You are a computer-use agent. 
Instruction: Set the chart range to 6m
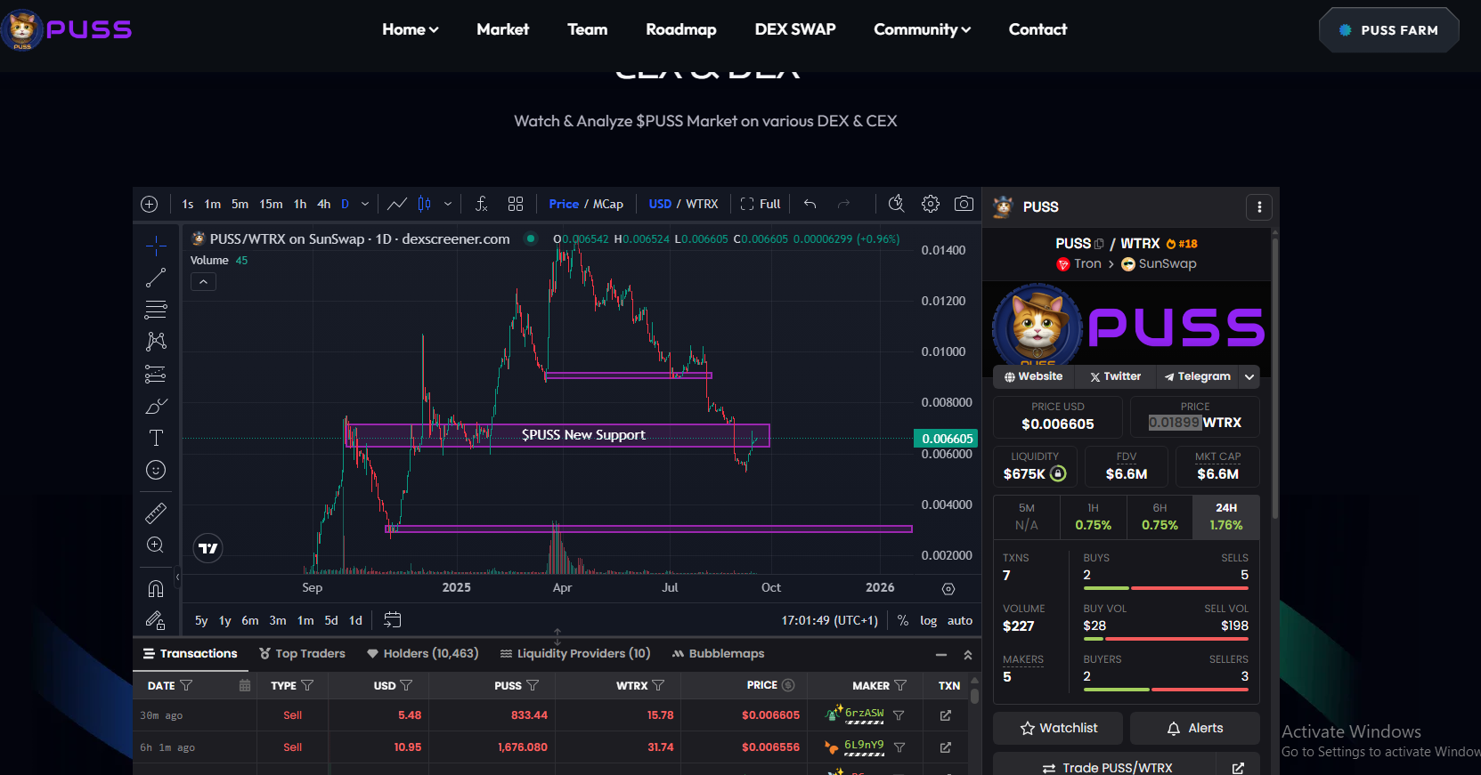point(250,621)
